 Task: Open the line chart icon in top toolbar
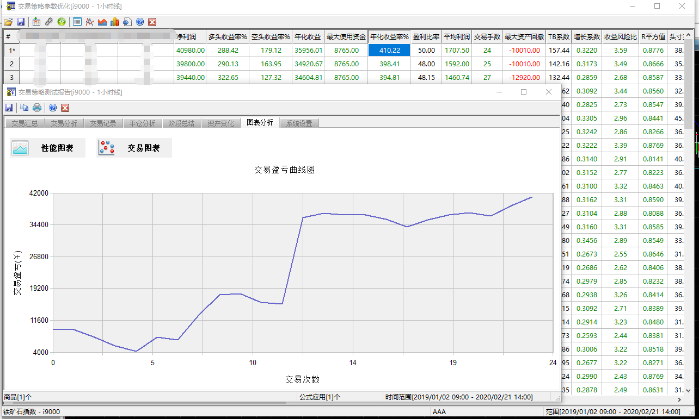[x=89, y=22]
